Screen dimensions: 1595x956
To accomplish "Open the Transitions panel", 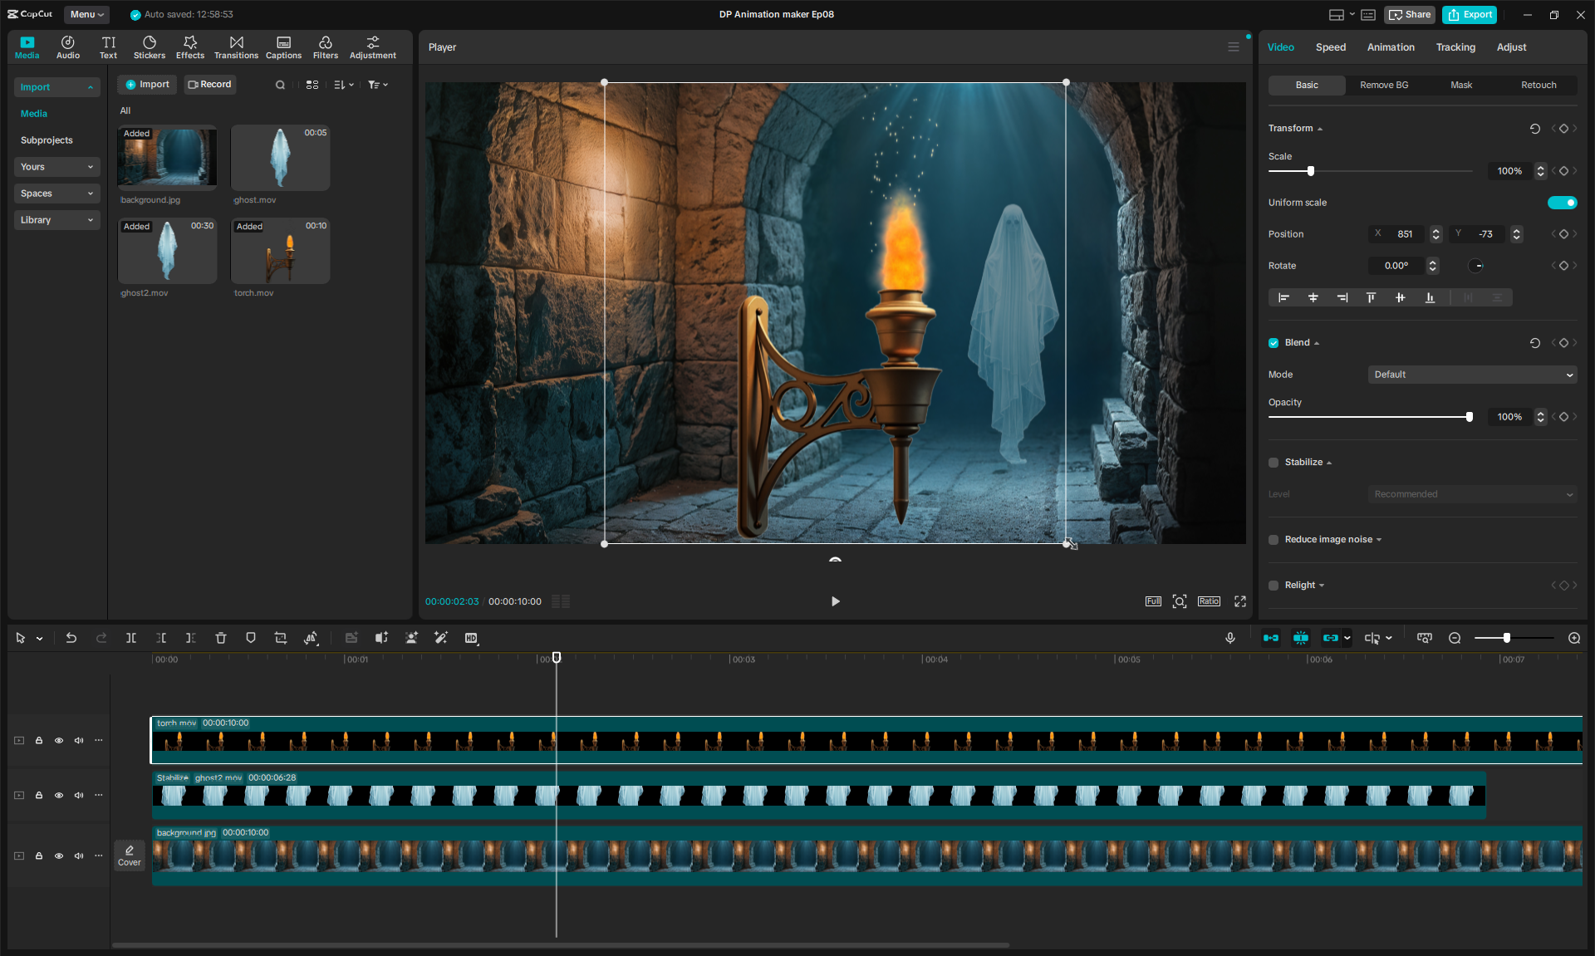I will click(236, 47).
